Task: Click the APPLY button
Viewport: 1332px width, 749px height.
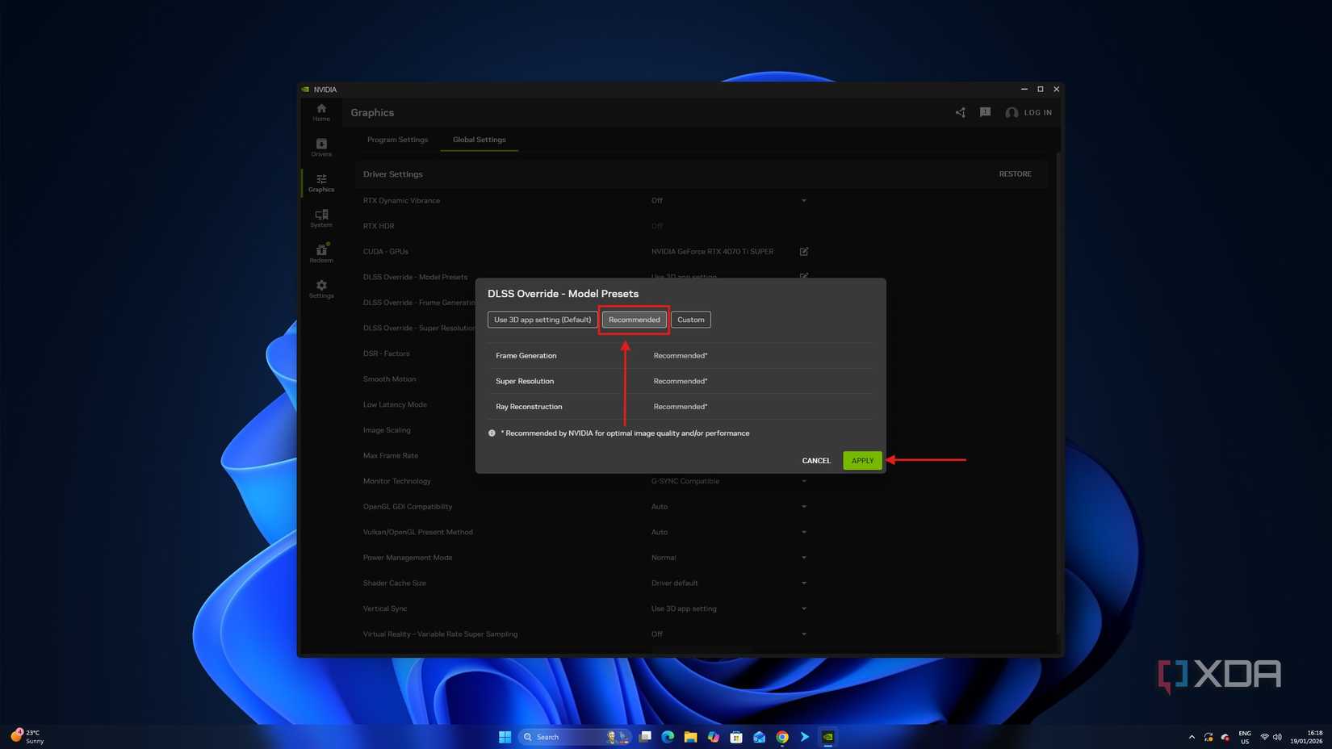Action: pos(861,460)
